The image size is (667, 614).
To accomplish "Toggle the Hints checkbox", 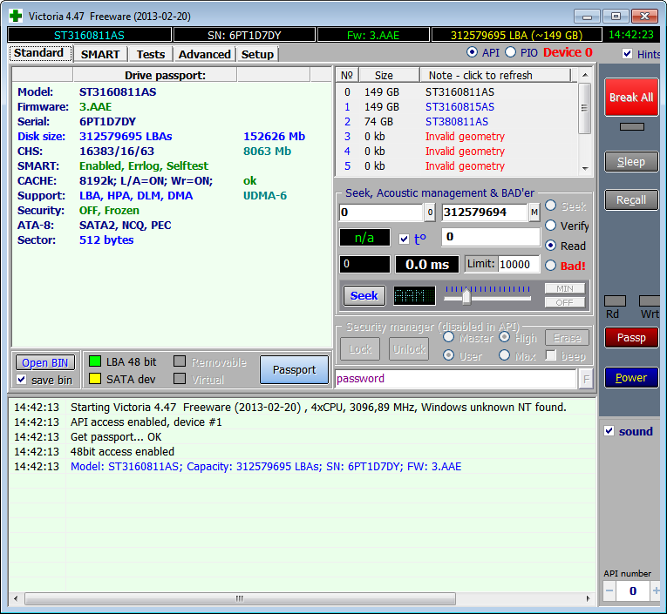I will click(x=627, y=53).
